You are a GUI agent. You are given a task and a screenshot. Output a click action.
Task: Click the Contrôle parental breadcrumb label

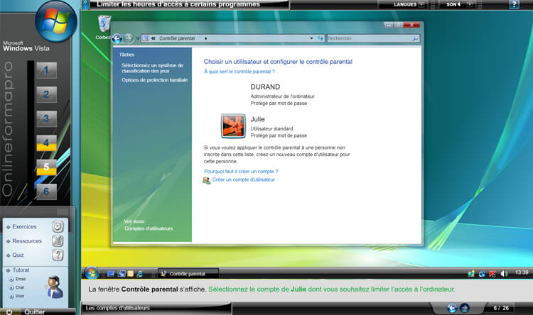tap(177, 38)
